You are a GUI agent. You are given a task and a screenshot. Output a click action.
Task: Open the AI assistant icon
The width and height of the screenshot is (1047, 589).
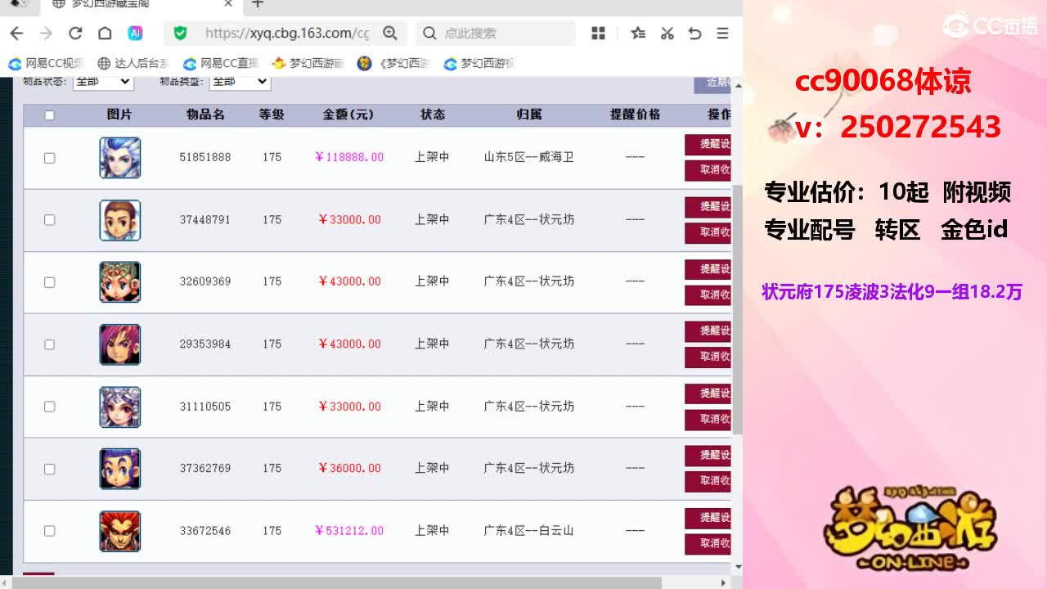tap(136, 34)
